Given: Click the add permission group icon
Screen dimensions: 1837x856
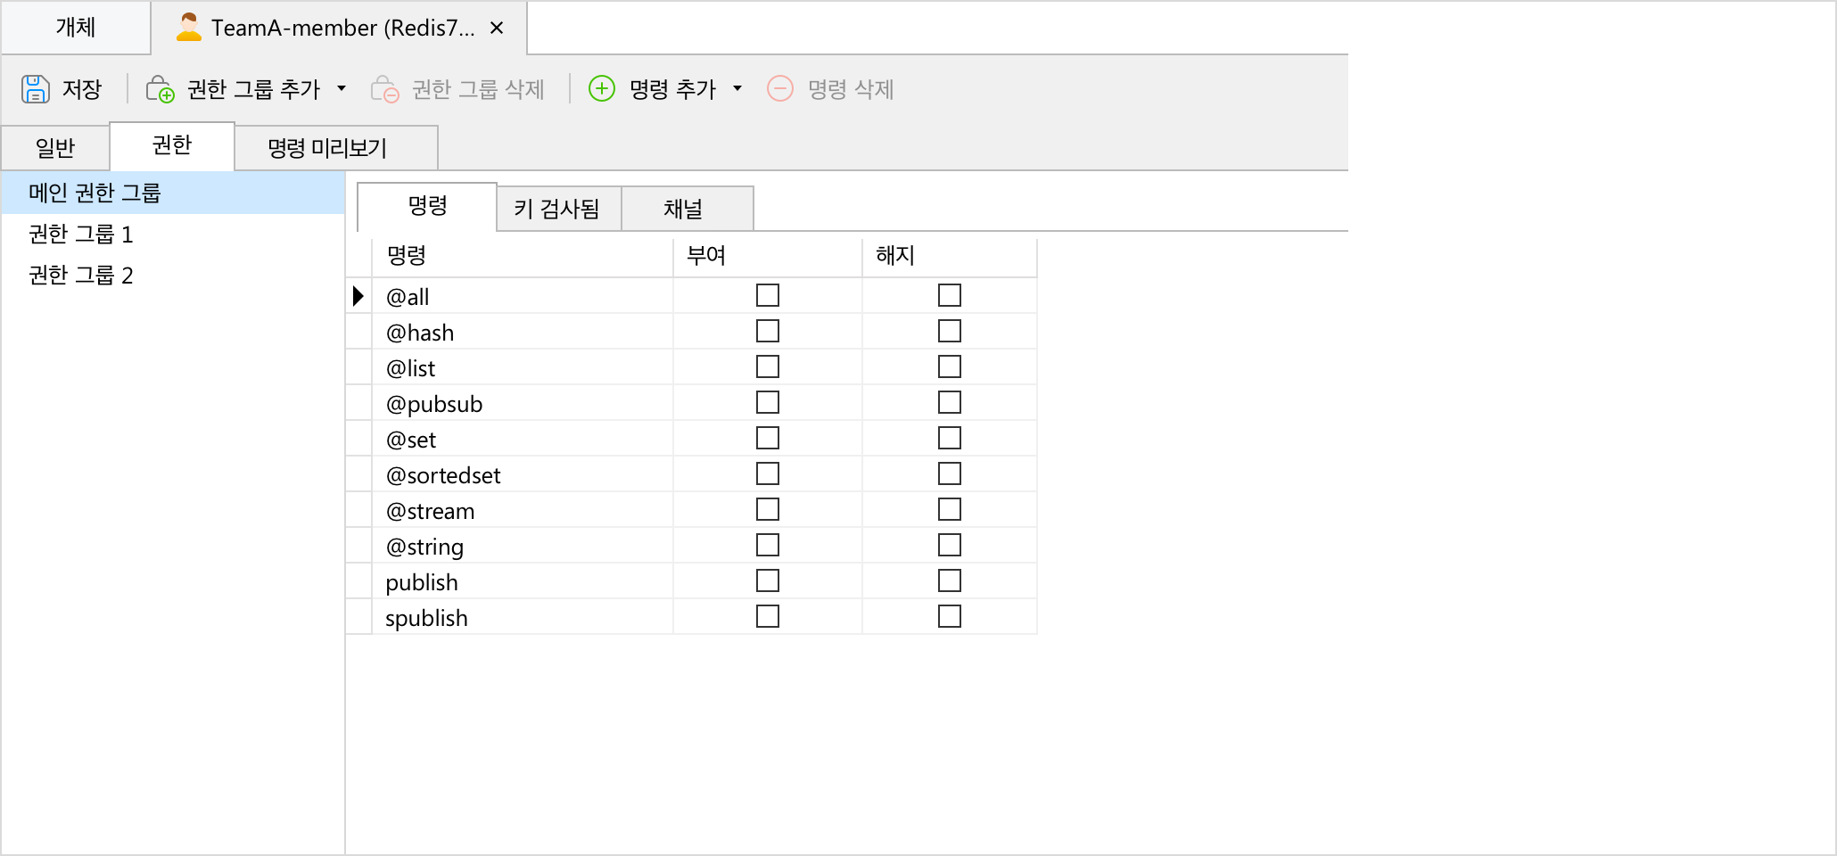Looking at the screenshot, I should (x=161, y=89).
